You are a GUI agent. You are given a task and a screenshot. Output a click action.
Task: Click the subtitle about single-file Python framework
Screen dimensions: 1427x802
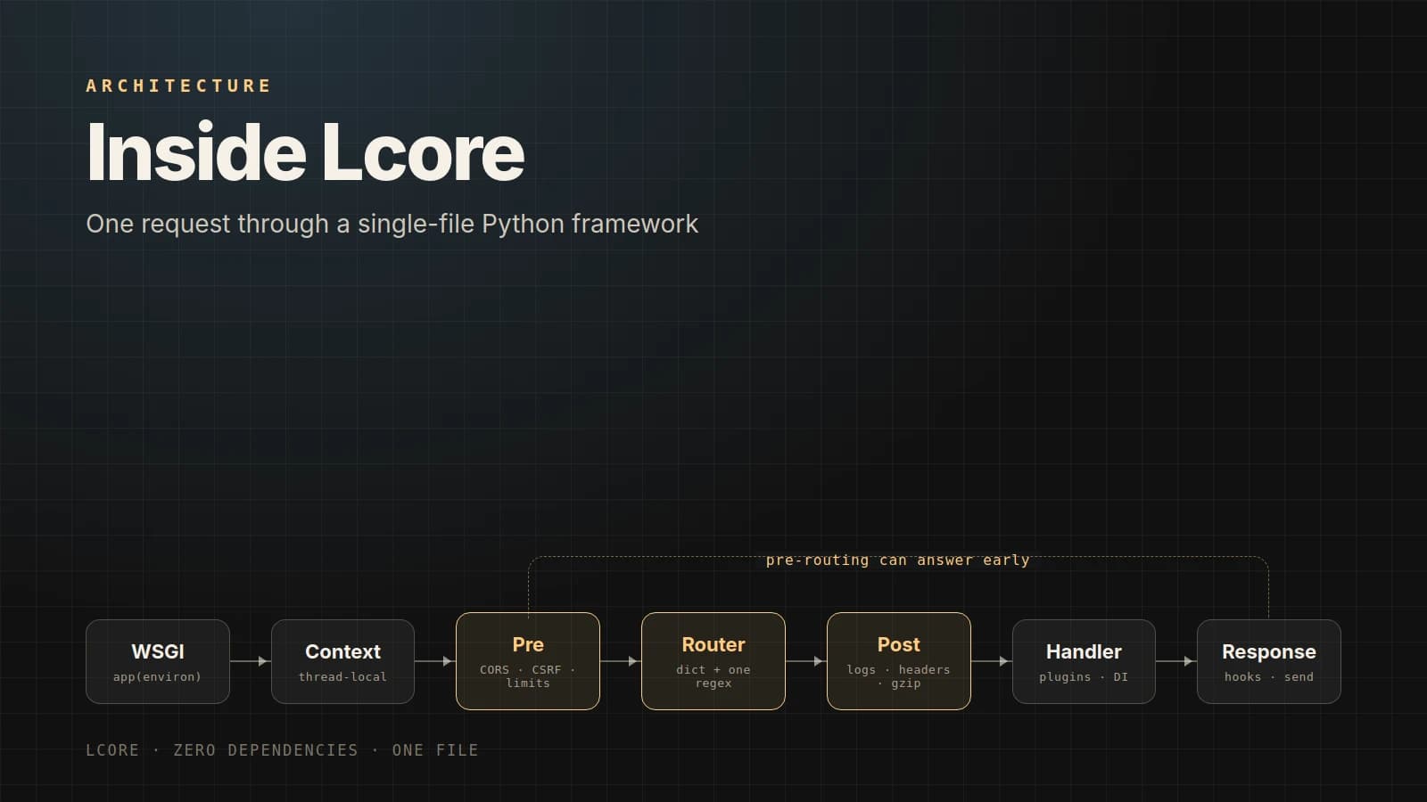(x=392, y=224)
